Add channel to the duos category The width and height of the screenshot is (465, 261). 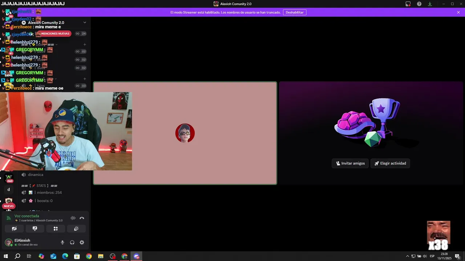pyautogui.click(x=85, y=45)
